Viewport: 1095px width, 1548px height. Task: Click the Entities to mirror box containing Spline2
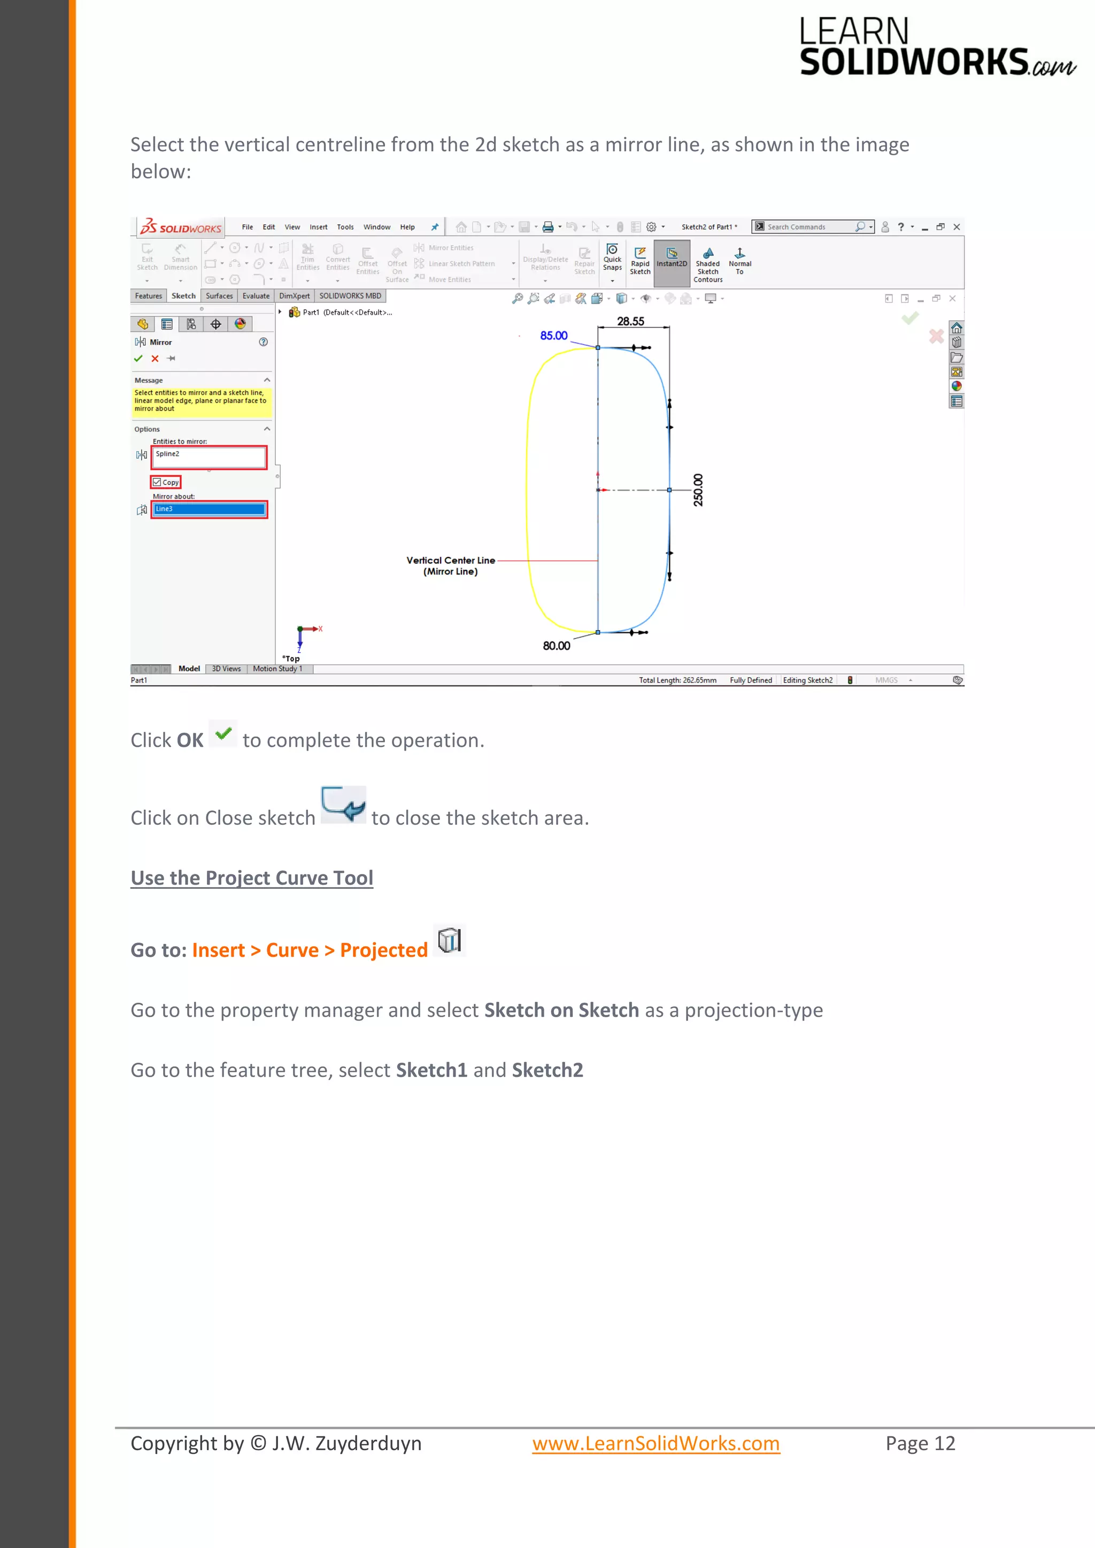tap(209, 458)
